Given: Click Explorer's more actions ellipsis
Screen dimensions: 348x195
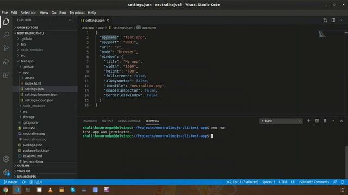Looking at the screenshot, I should [71, 20].
